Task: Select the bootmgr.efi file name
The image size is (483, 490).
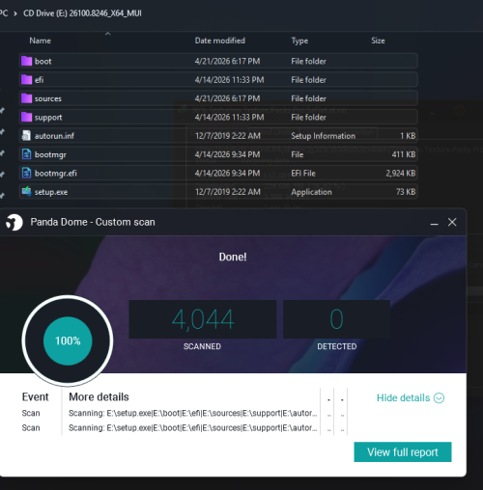Action: pyautogui.click(x=56, y=174)
